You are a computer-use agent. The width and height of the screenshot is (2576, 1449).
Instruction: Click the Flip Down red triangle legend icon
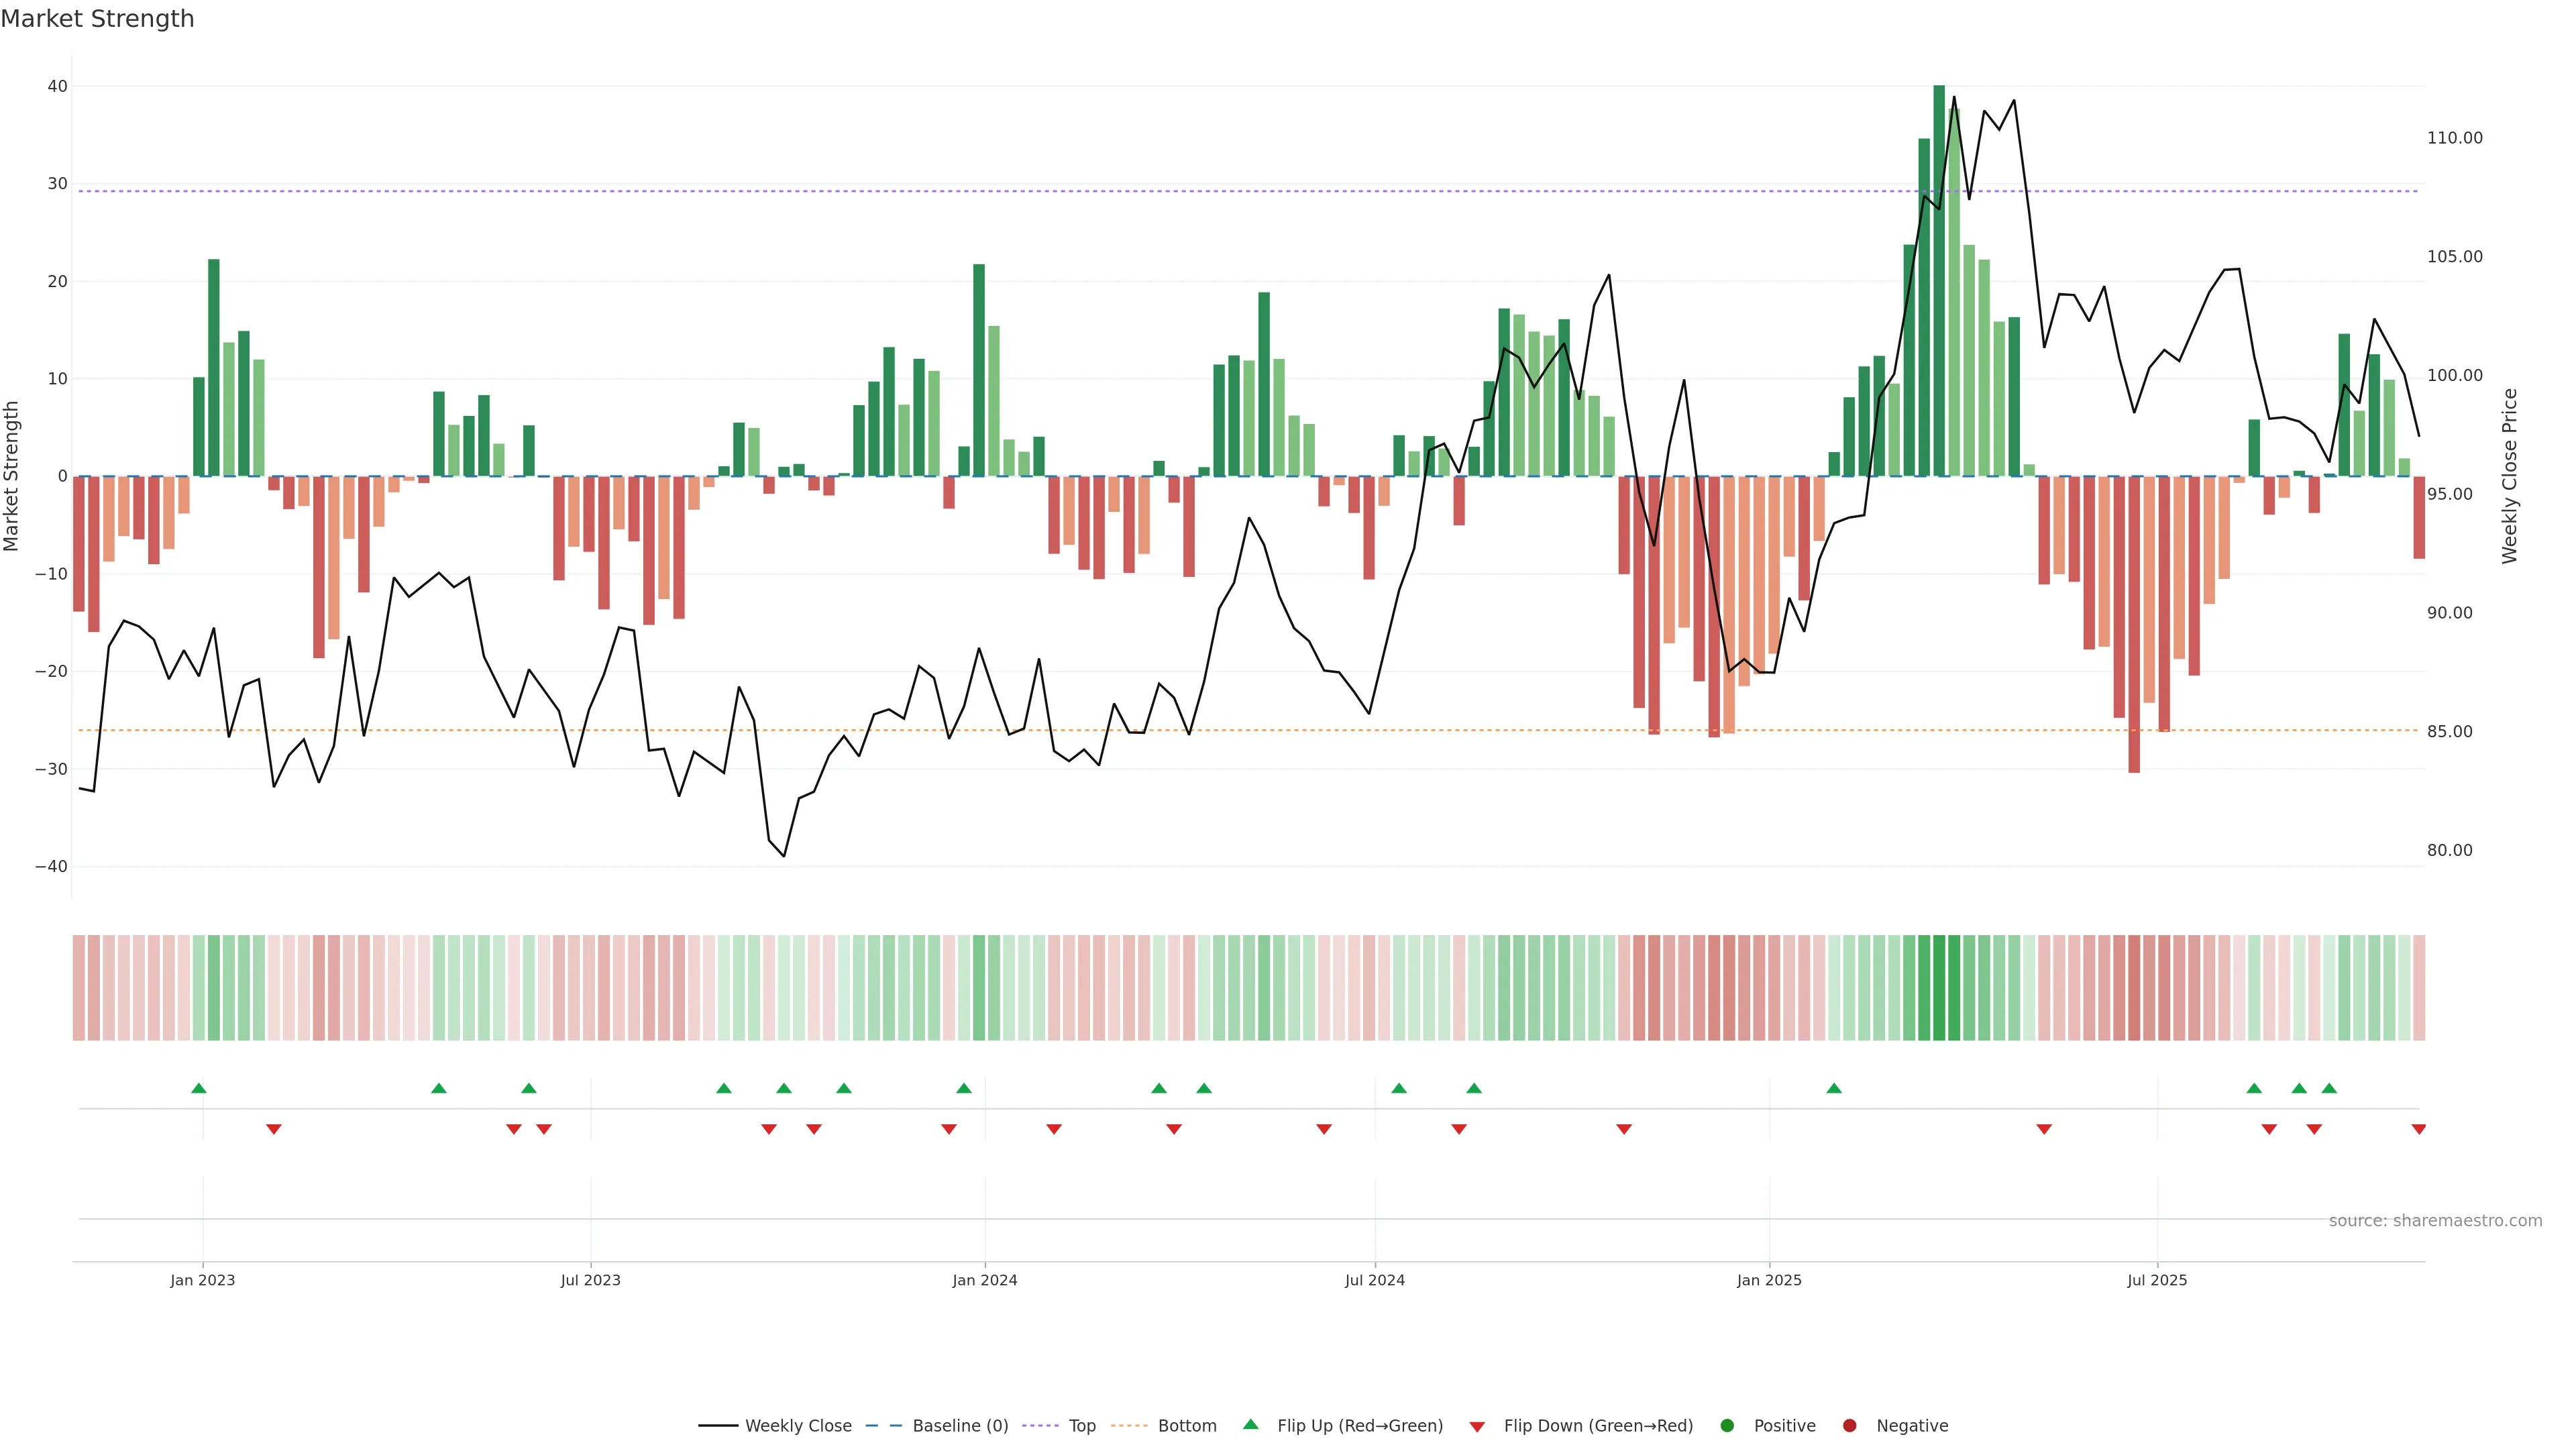click(1477, 1426)
